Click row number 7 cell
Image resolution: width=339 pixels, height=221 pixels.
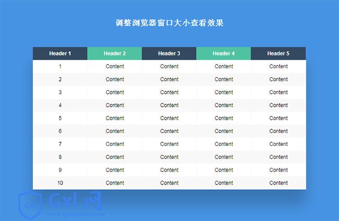[60, 144]
